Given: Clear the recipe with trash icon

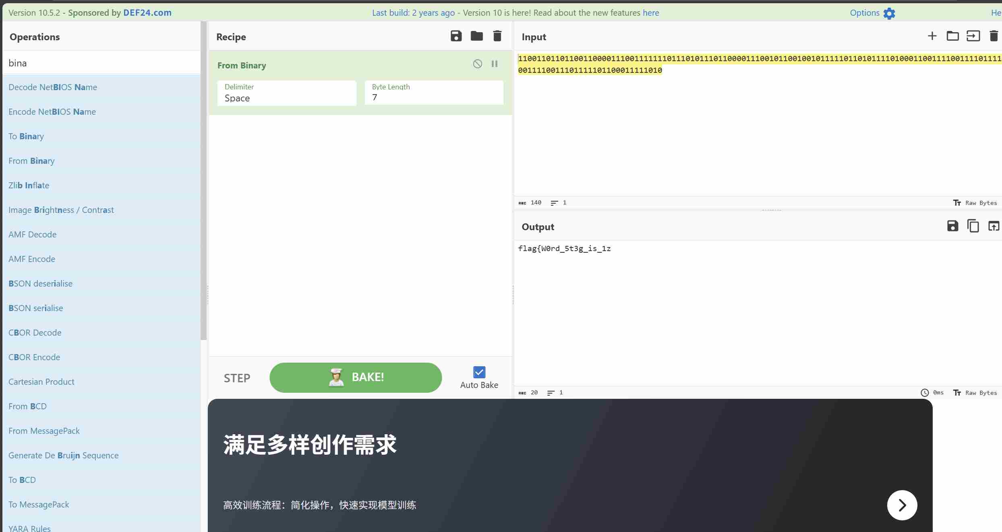Looking at the screenshot, I should [497, 36].
